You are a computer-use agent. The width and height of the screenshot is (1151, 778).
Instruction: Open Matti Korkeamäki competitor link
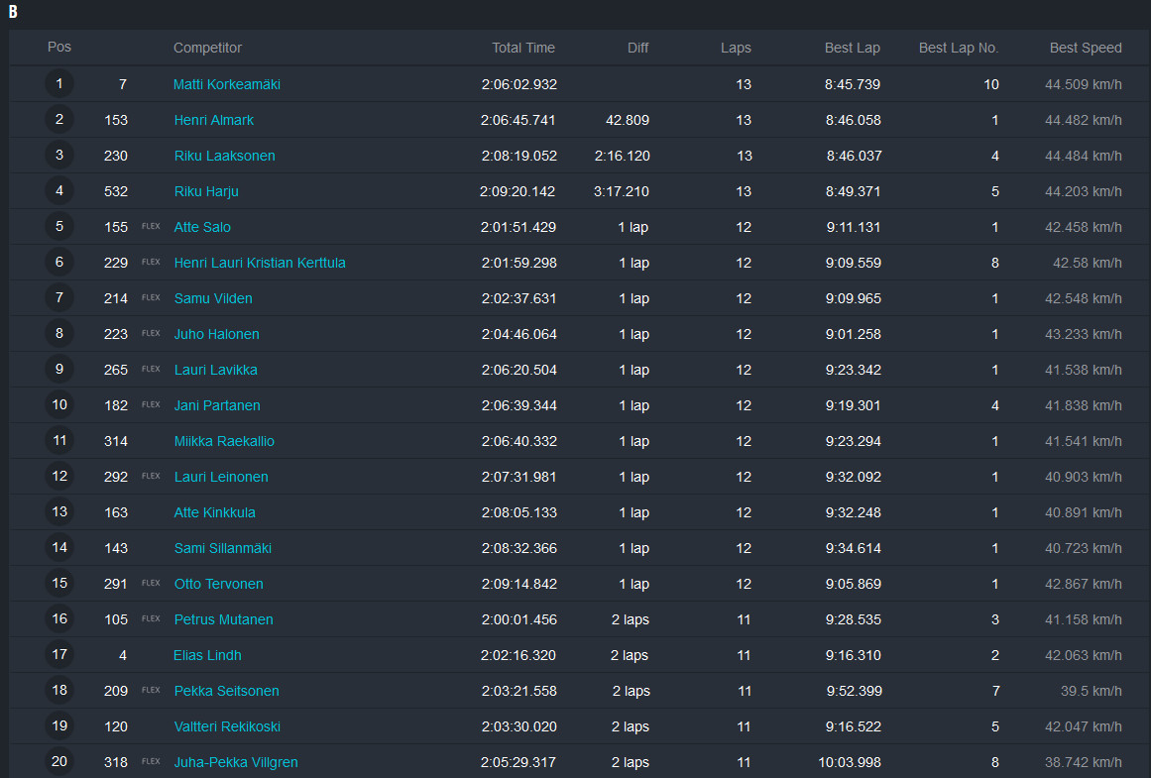pos(226,84)
